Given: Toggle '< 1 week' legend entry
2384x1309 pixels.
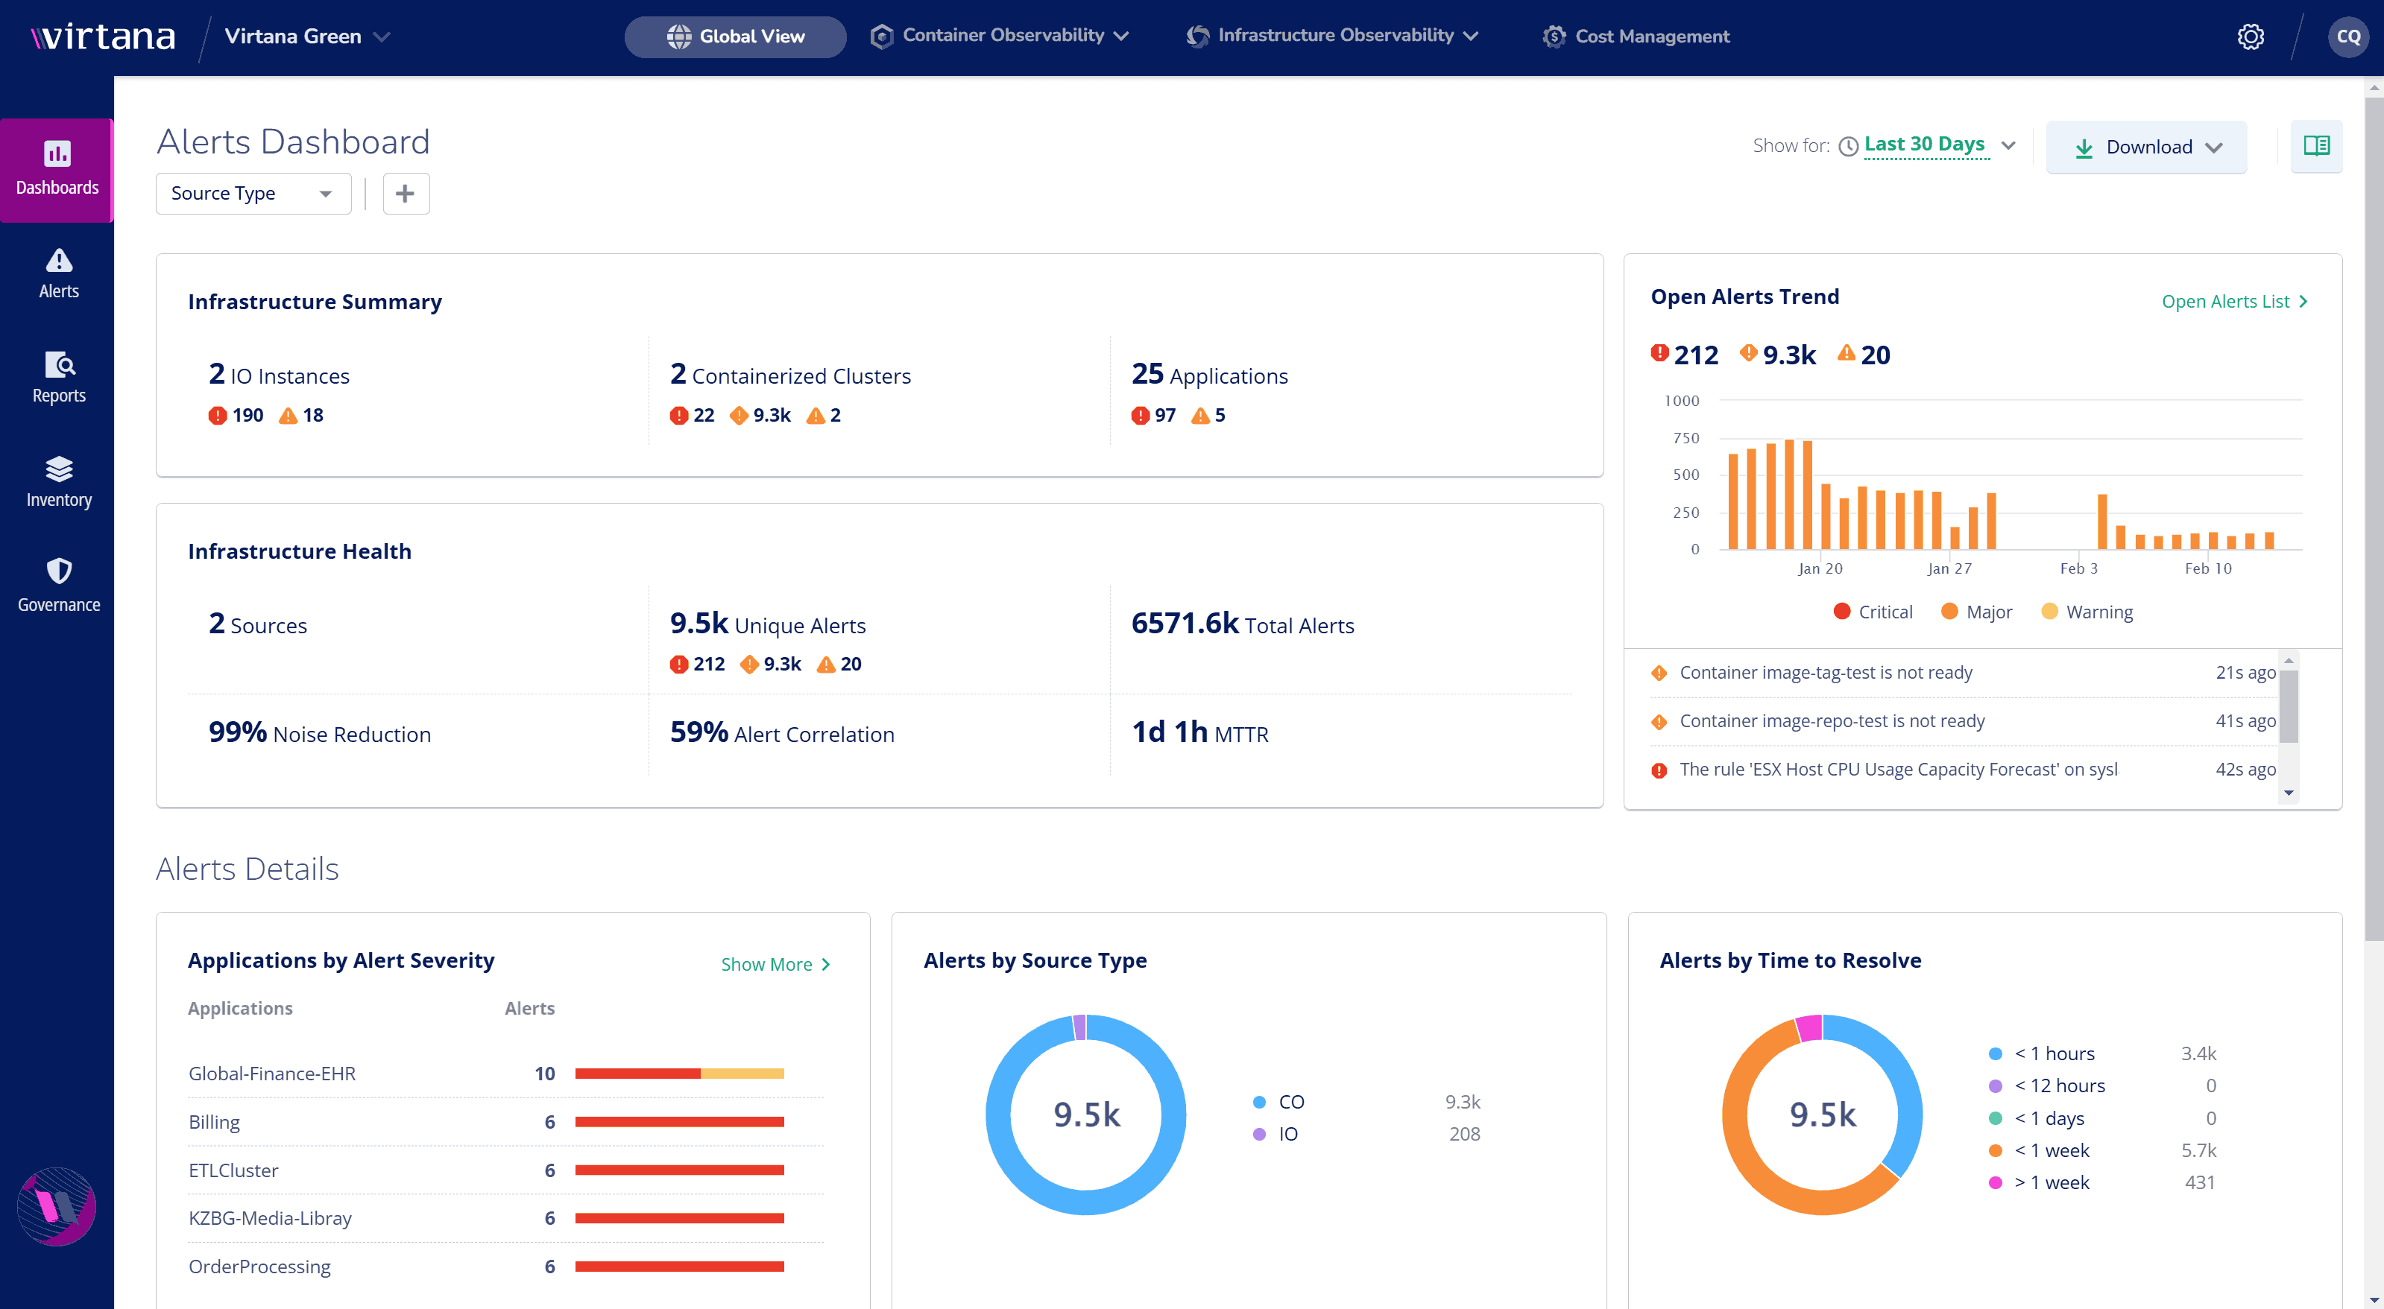Looking at the screenshot, I should coord(2040,1150).
